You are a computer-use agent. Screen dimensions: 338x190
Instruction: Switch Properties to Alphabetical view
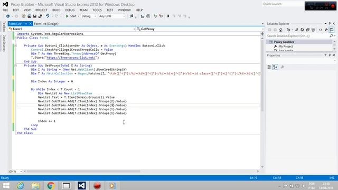point(275,67)
